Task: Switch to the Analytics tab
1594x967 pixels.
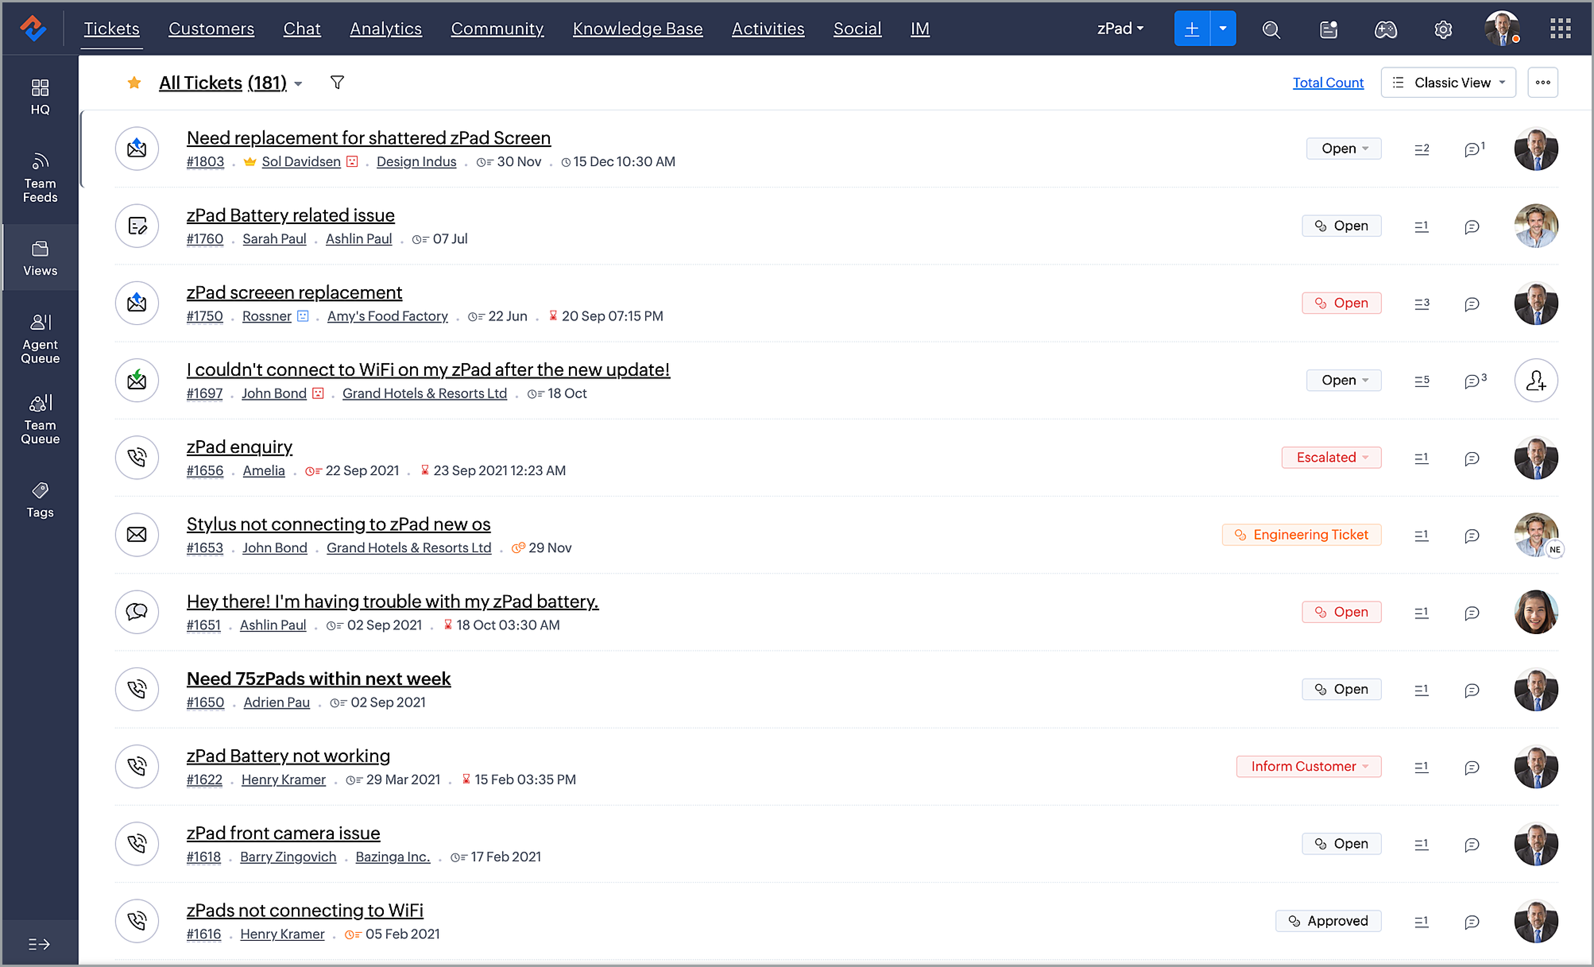Action: (385, 29)
